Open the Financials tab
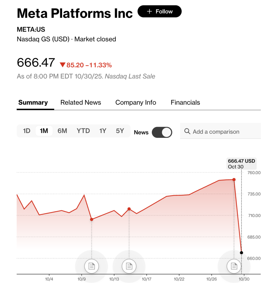The image size is (276, 288). (x=185, y=103)
